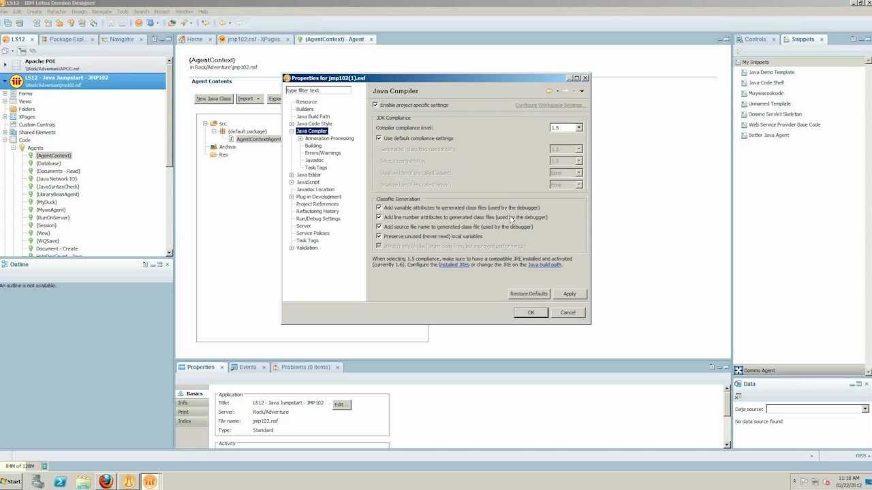Open the file explorer taskbar icon
The image size is (872, 490).
83,481
